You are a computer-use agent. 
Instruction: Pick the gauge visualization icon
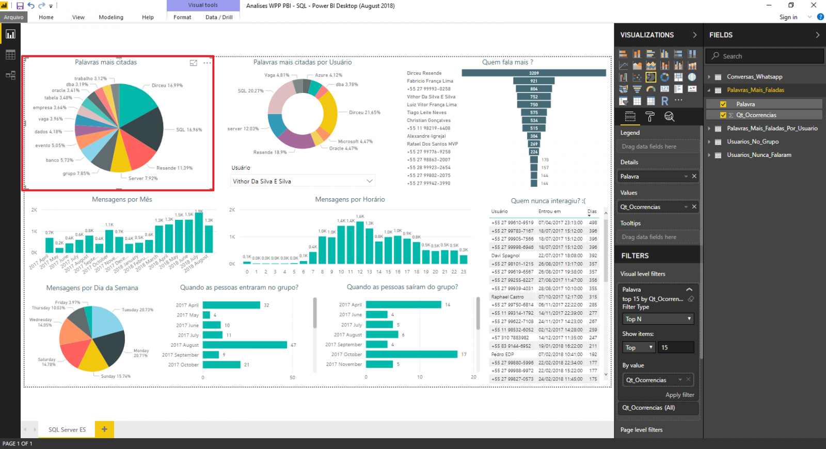point(651,89)
